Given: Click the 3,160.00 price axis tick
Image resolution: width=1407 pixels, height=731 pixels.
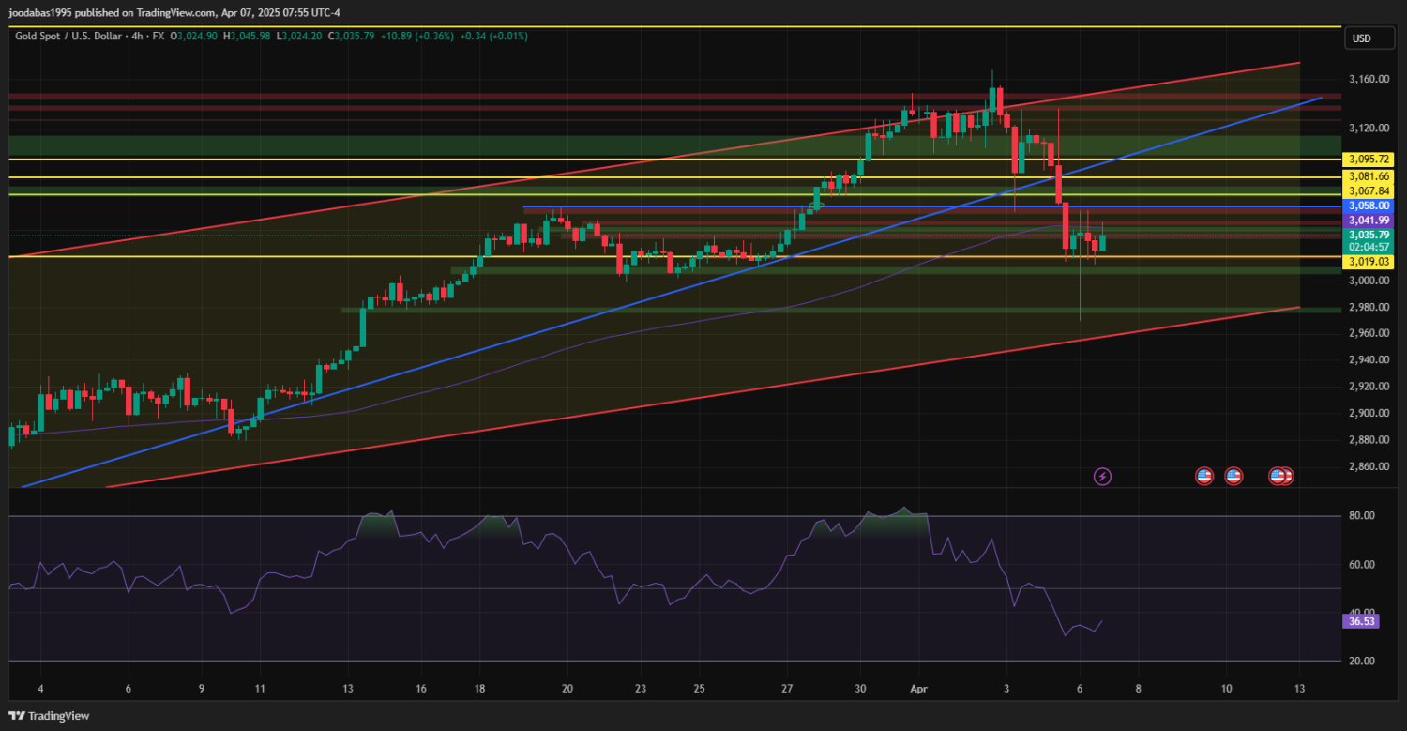Looking at the screenshot, I should pyautogui.click(x=1369, y=80).
